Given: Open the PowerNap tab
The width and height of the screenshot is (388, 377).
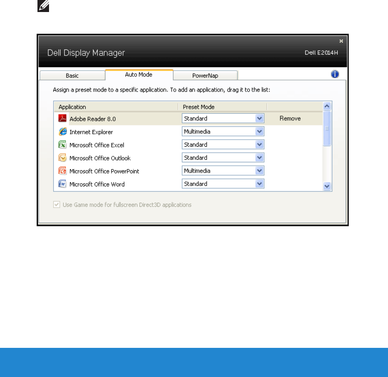Looking at the screenshot, I should point(205,75).
